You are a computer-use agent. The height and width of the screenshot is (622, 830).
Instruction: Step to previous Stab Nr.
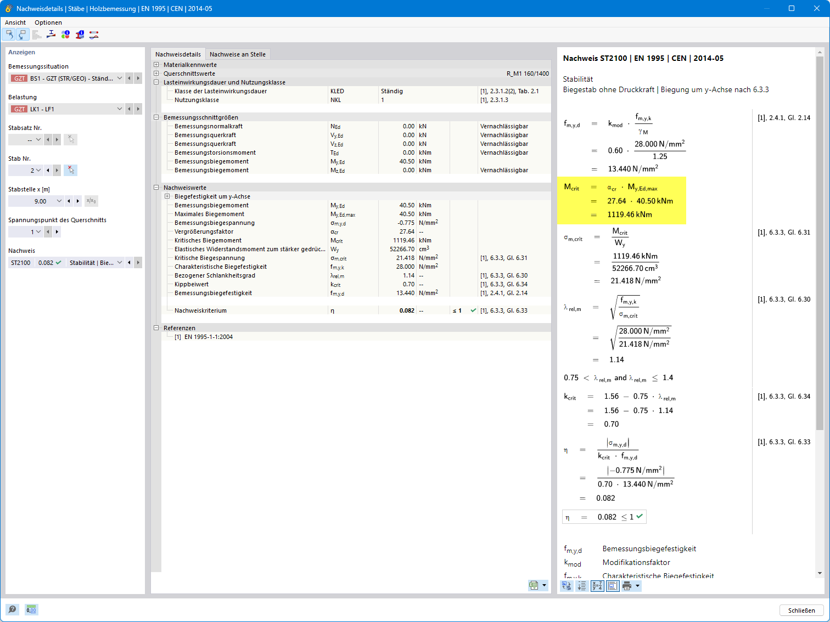(48, 171)
